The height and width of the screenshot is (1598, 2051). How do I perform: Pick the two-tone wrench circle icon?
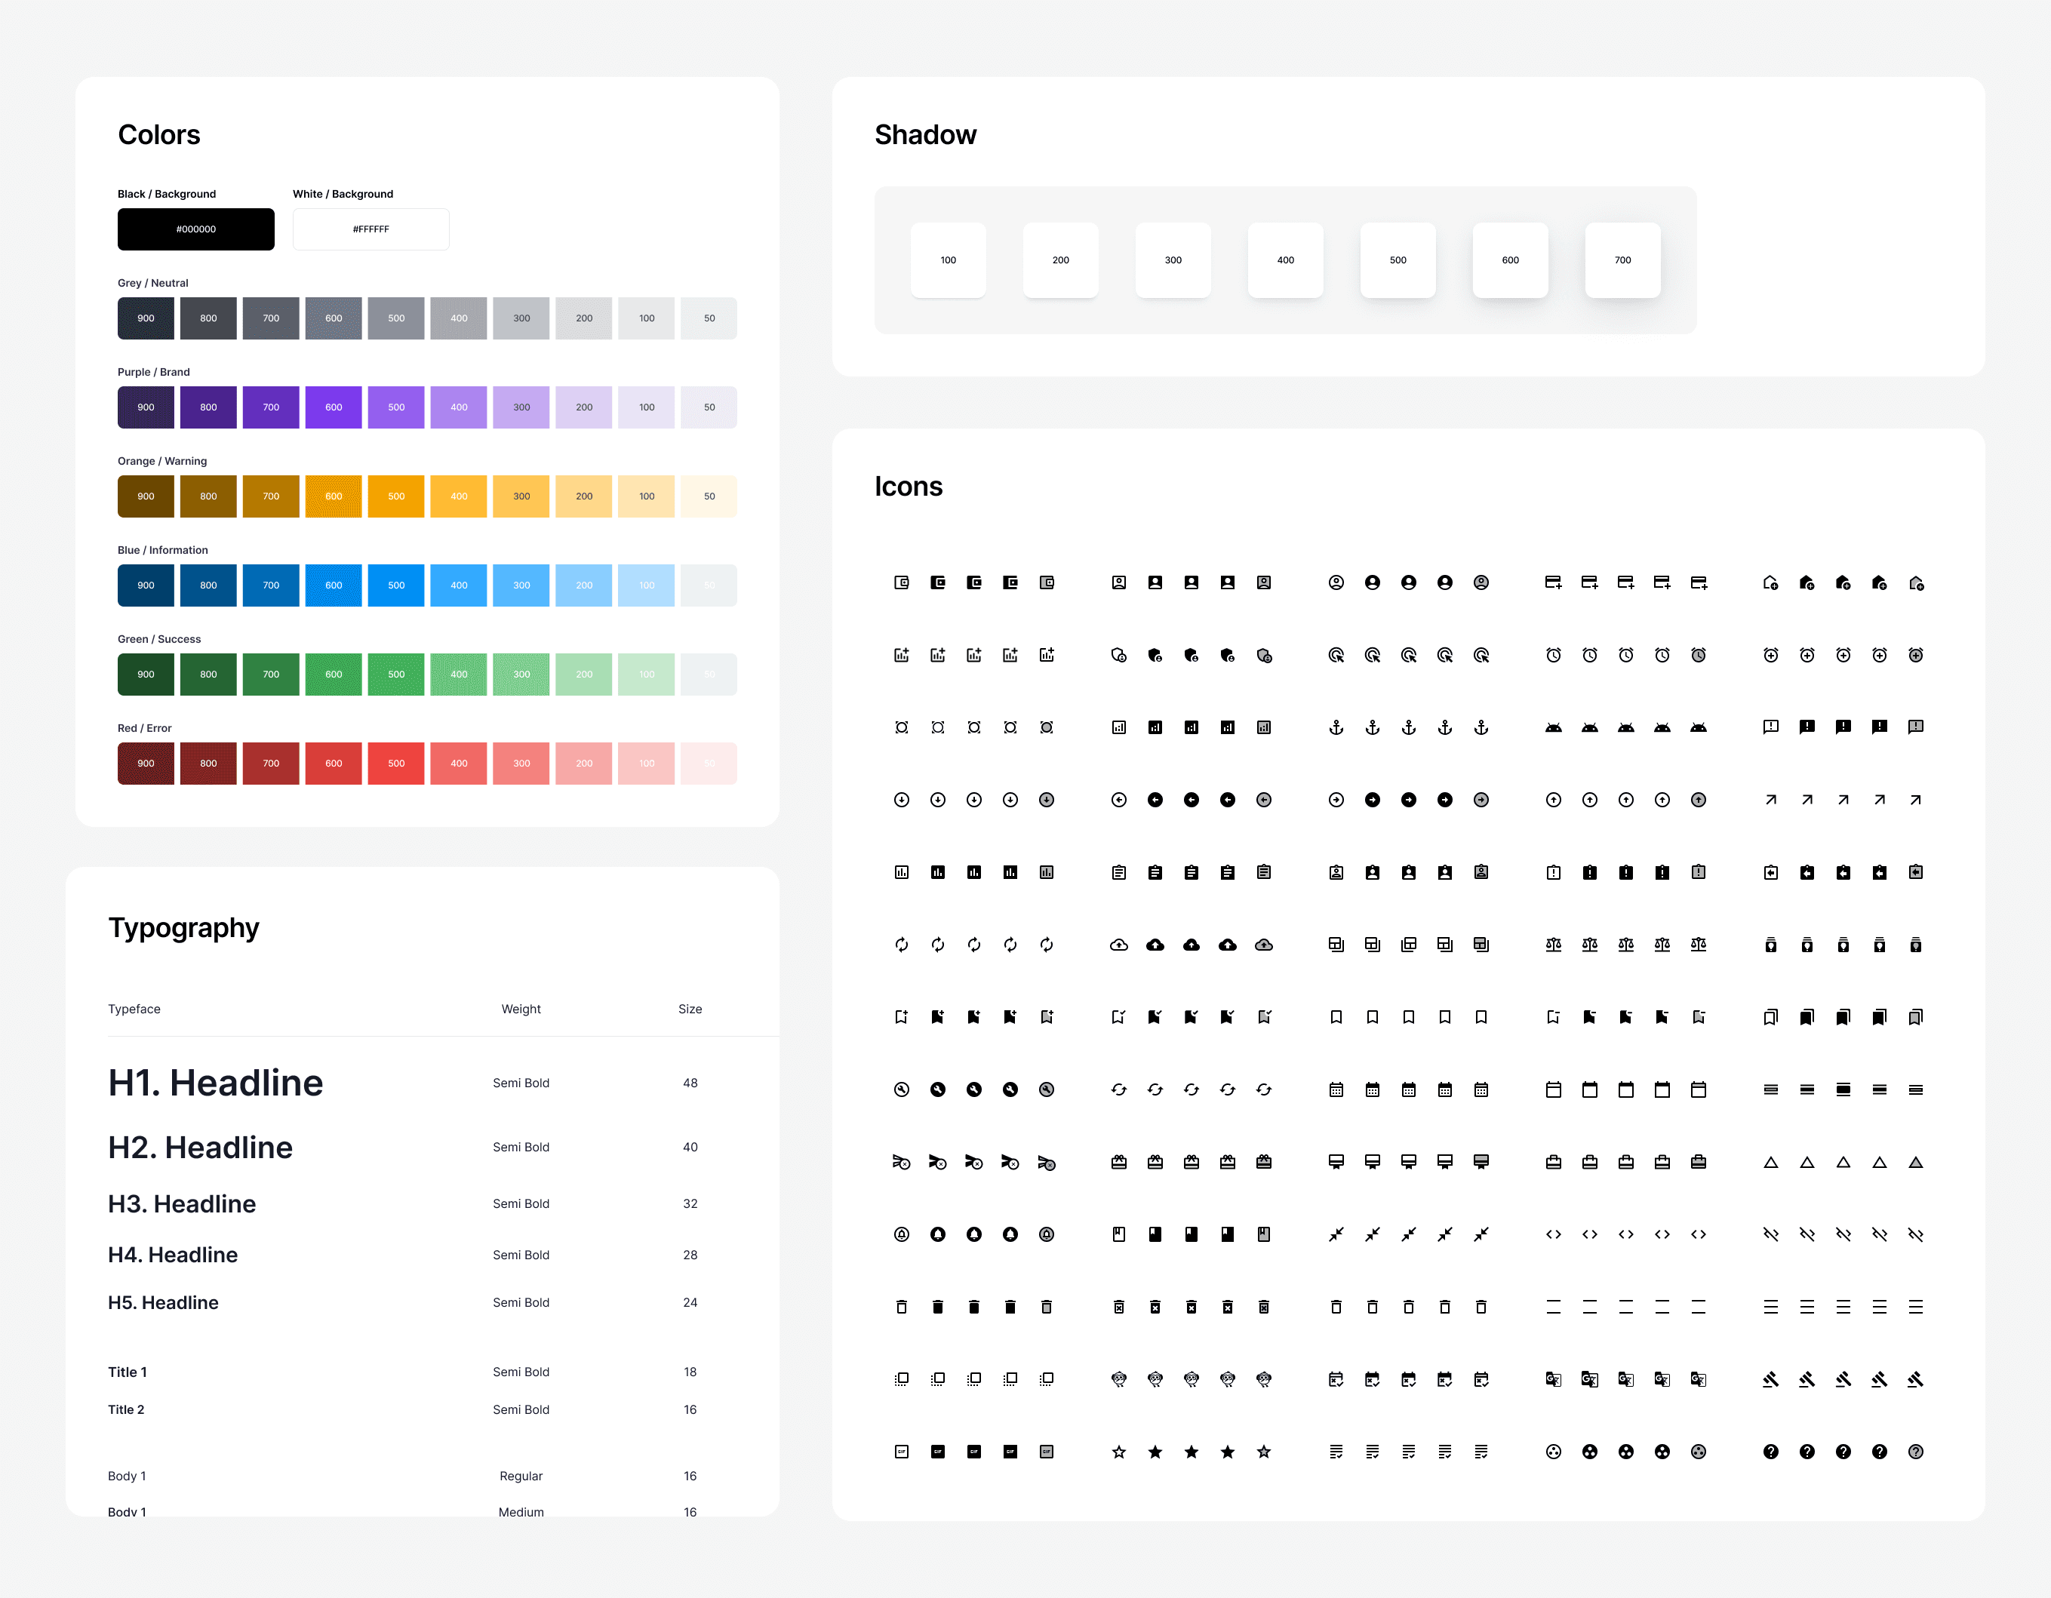pos(1046,1089)
